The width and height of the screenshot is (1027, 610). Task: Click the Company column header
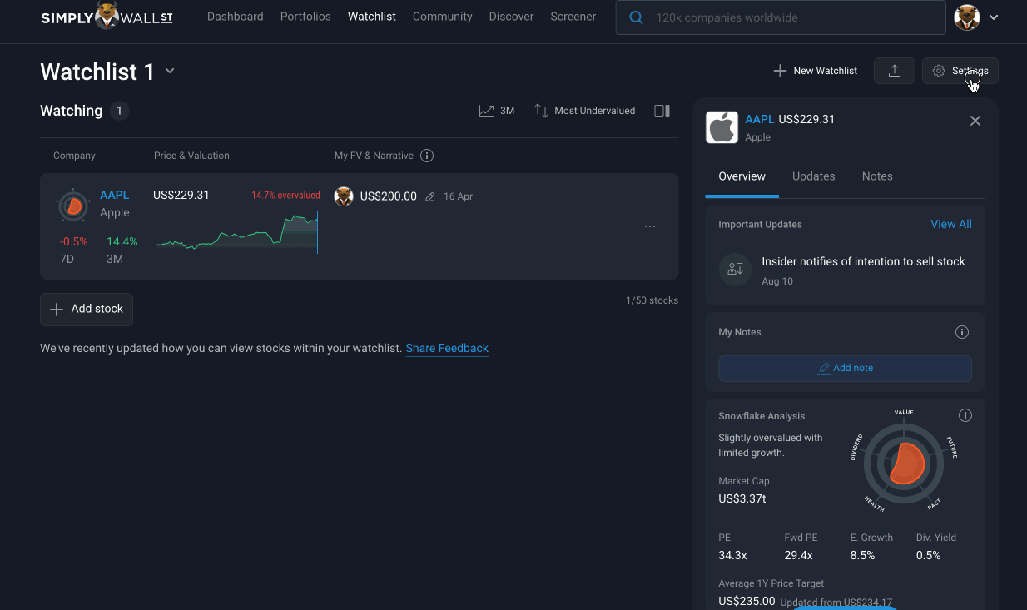[74, 156]
